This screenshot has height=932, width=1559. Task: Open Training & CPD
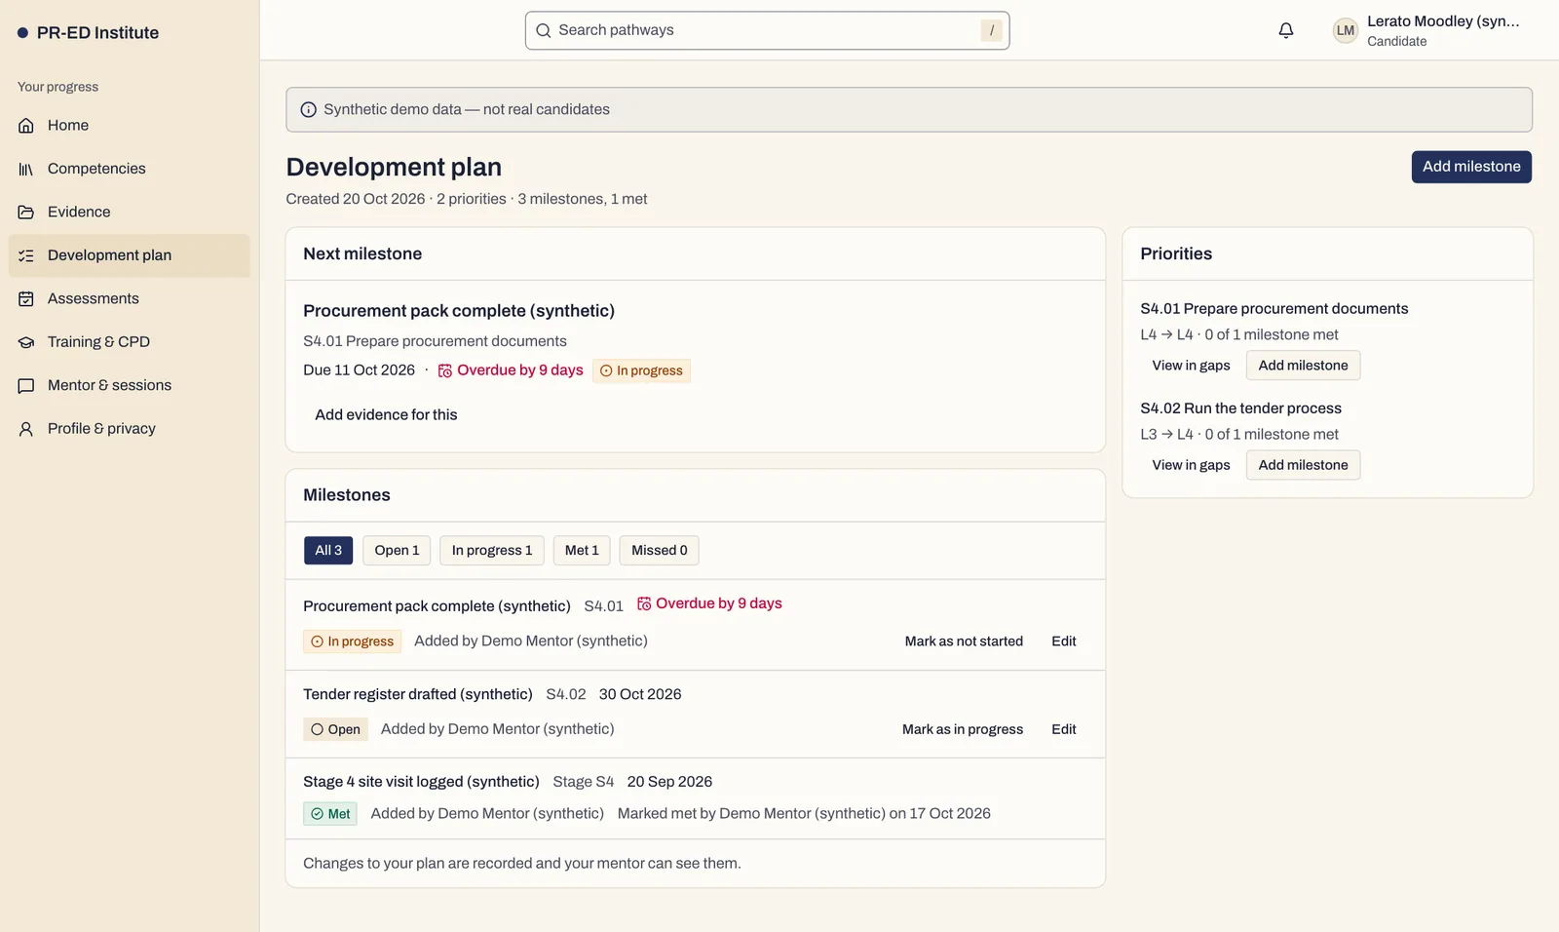coord(129,342)
